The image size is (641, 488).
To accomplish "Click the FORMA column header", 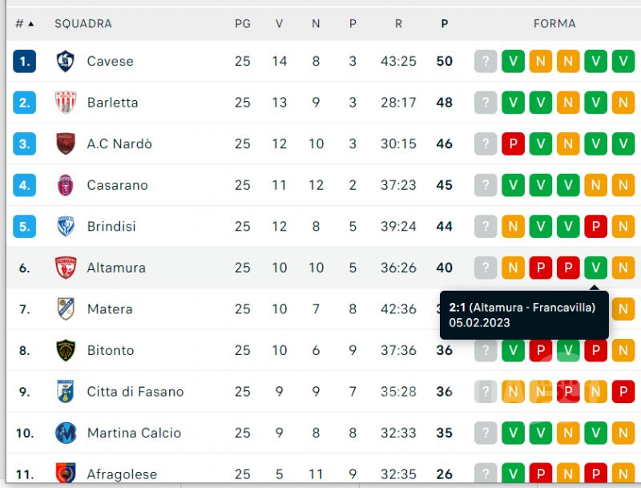I will (554, 24).
